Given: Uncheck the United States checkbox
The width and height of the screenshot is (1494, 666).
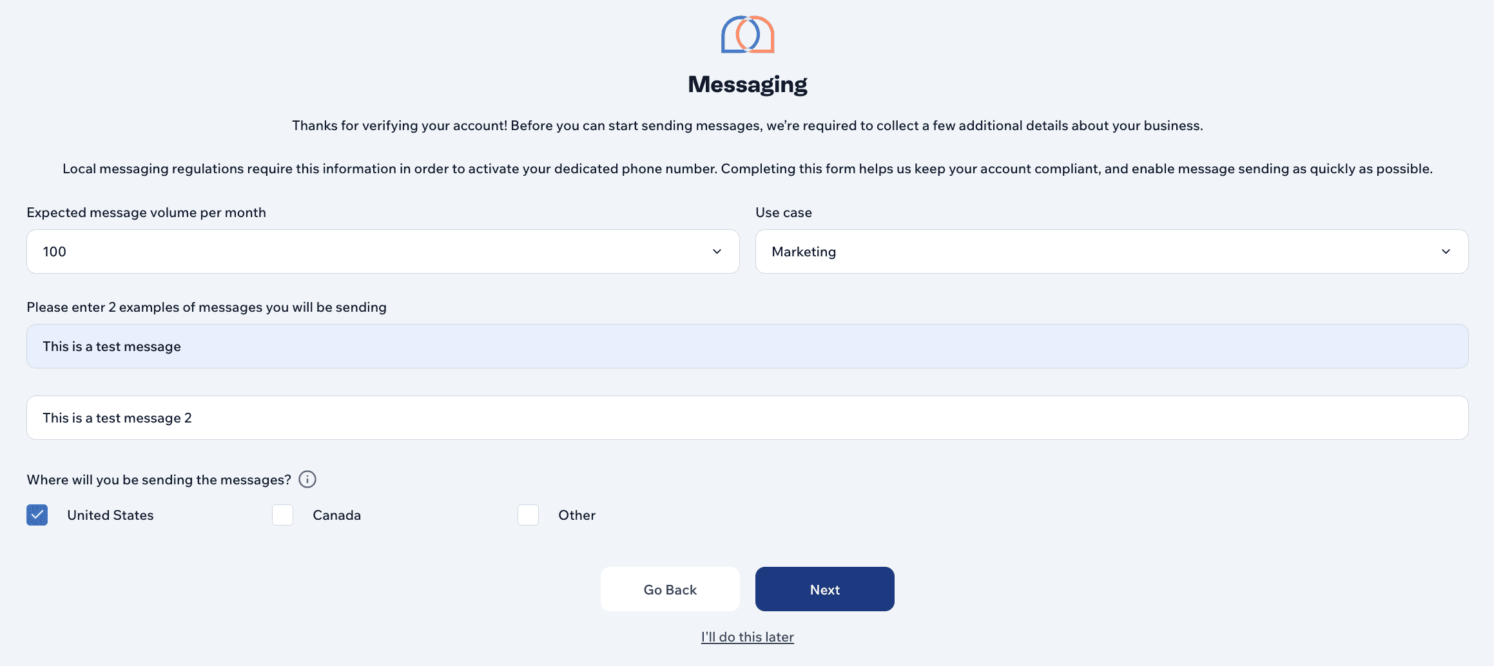Looking at the screenshot, I should [x=37, y=515].
